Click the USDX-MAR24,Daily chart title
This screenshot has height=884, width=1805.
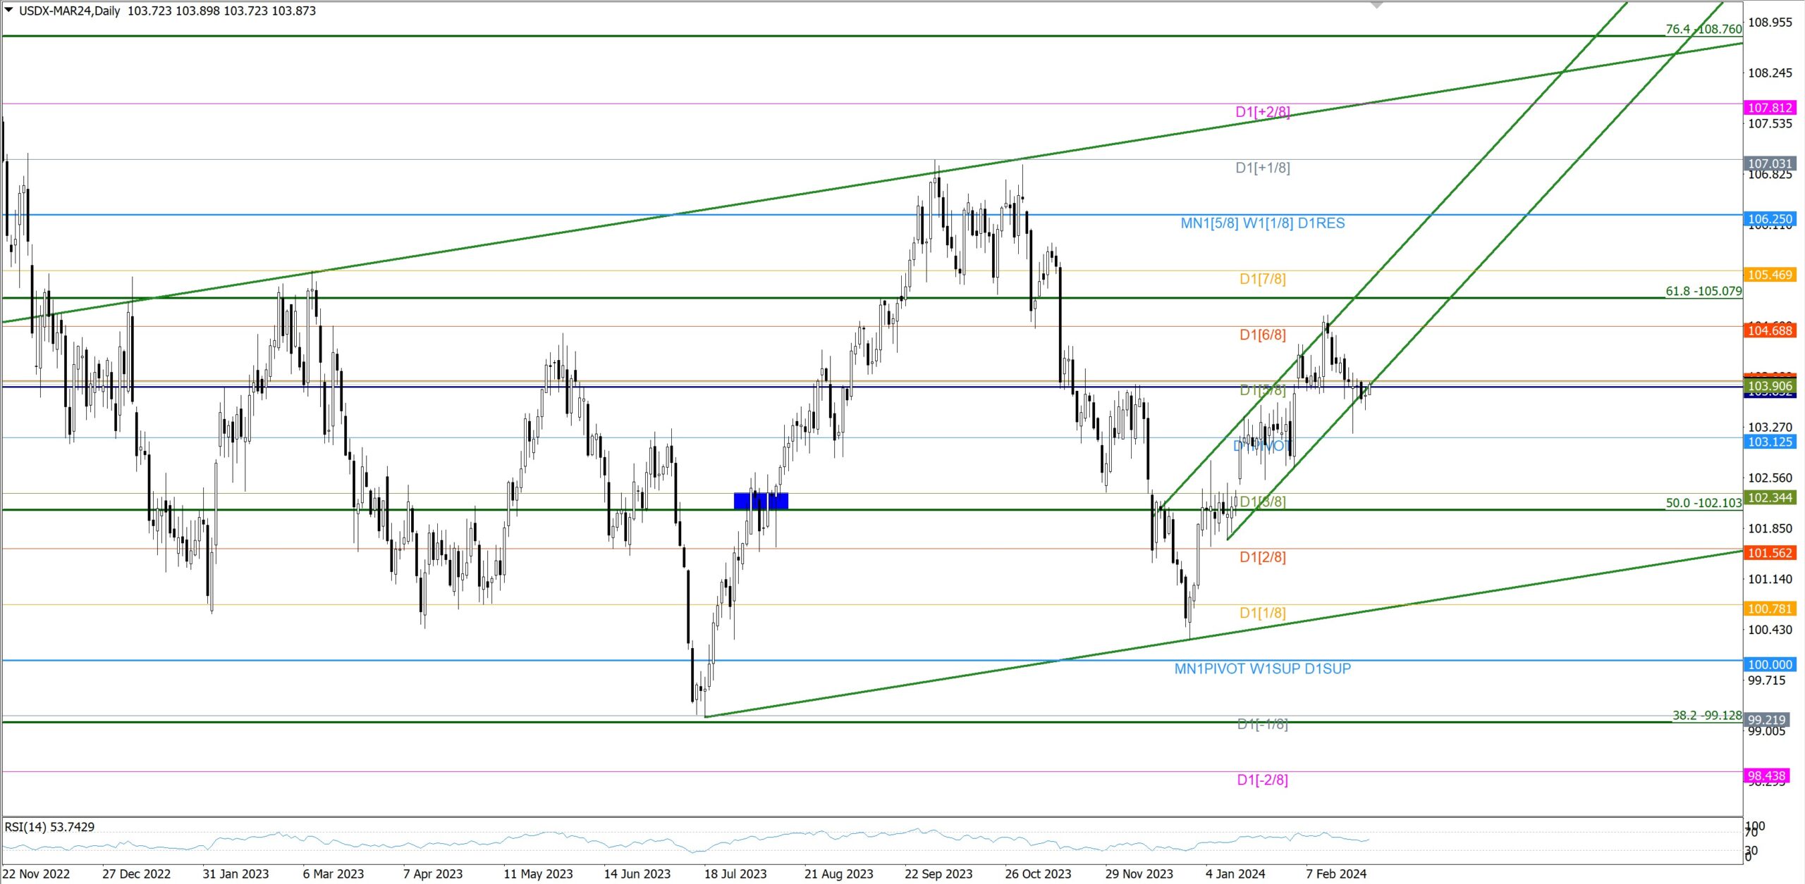coord(69,11)
